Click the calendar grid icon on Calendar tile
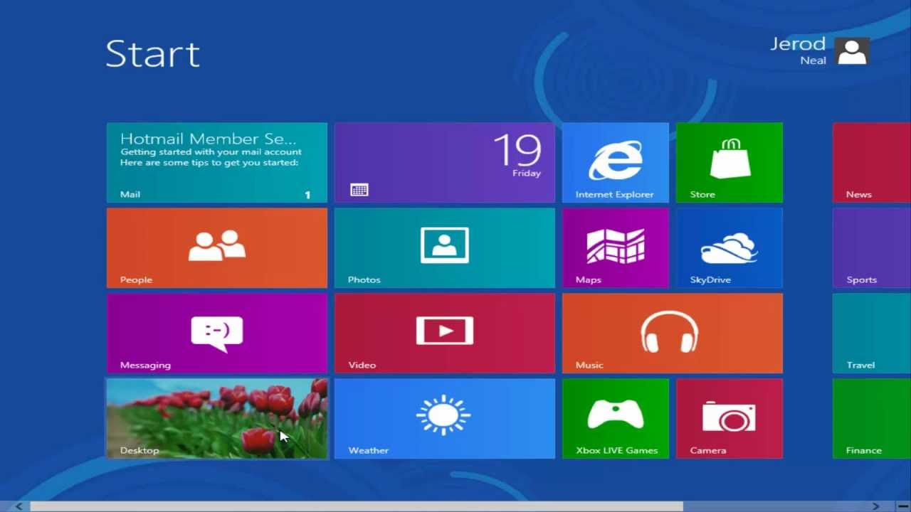This screenshot has width=911, height=512. pyautogui.click(x=359, y=190)
